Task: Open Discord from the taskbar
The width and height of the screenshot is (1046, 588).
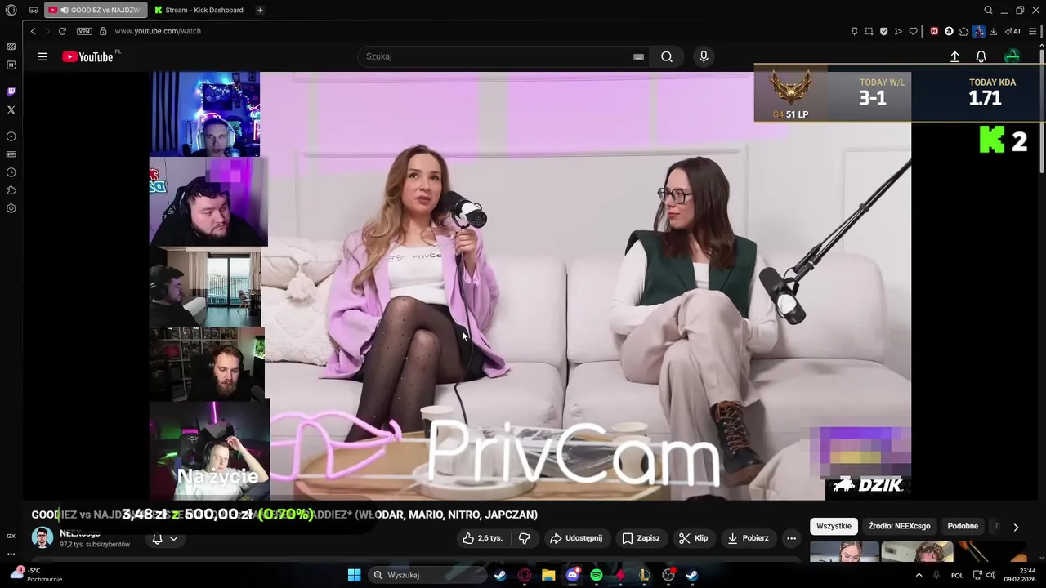Action: [573, 575]
